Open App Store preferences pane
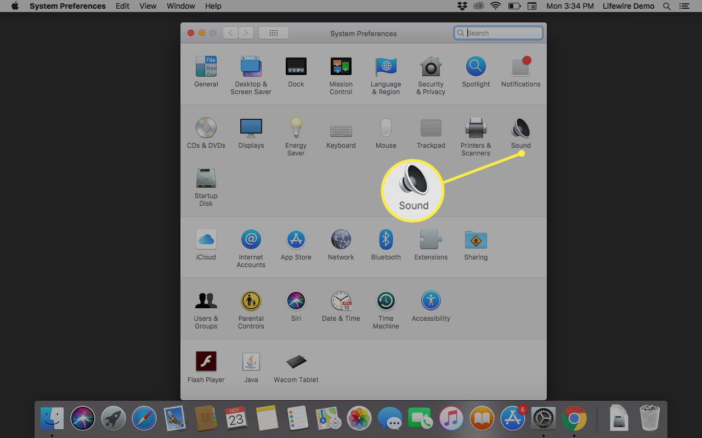 click(296, 245)
